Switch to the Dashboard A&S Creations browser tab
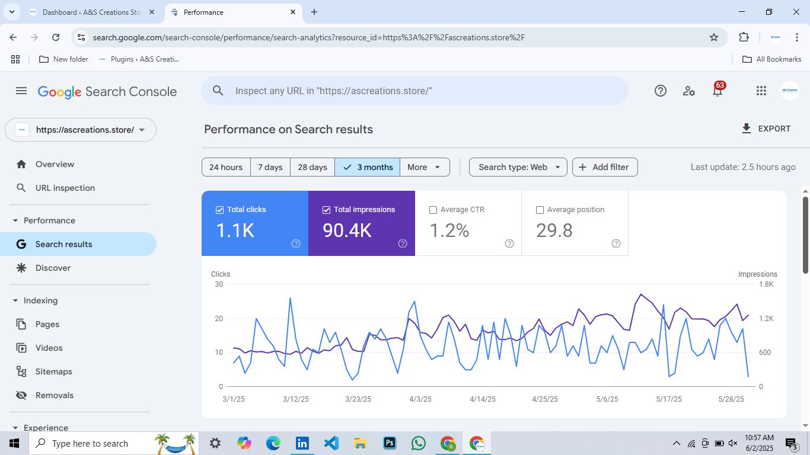The width and height of the screenshot is (810, 455). coord(91,12)
